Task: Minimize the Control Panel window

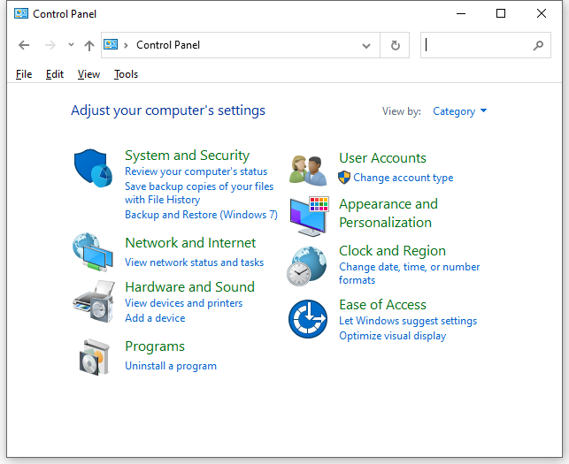Action: [461, 14]
